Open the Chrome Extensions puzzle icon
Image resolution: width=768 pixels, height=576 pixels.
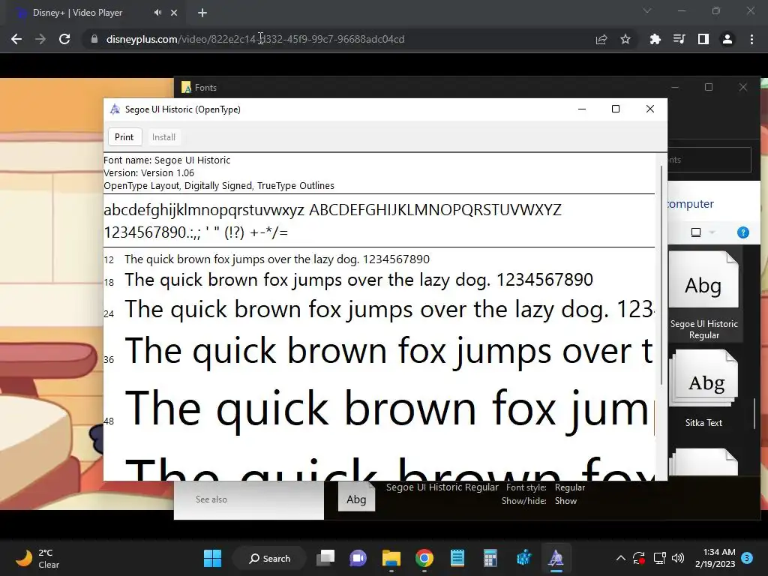click(x=655, y=39)
